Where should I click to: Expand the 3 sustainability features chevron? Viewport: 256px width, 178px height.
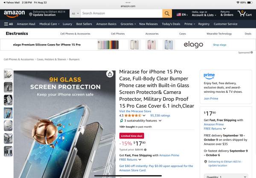(160, 121)
